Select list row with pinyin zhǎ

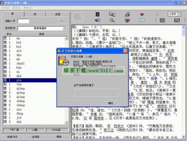(x=34, y=122)
